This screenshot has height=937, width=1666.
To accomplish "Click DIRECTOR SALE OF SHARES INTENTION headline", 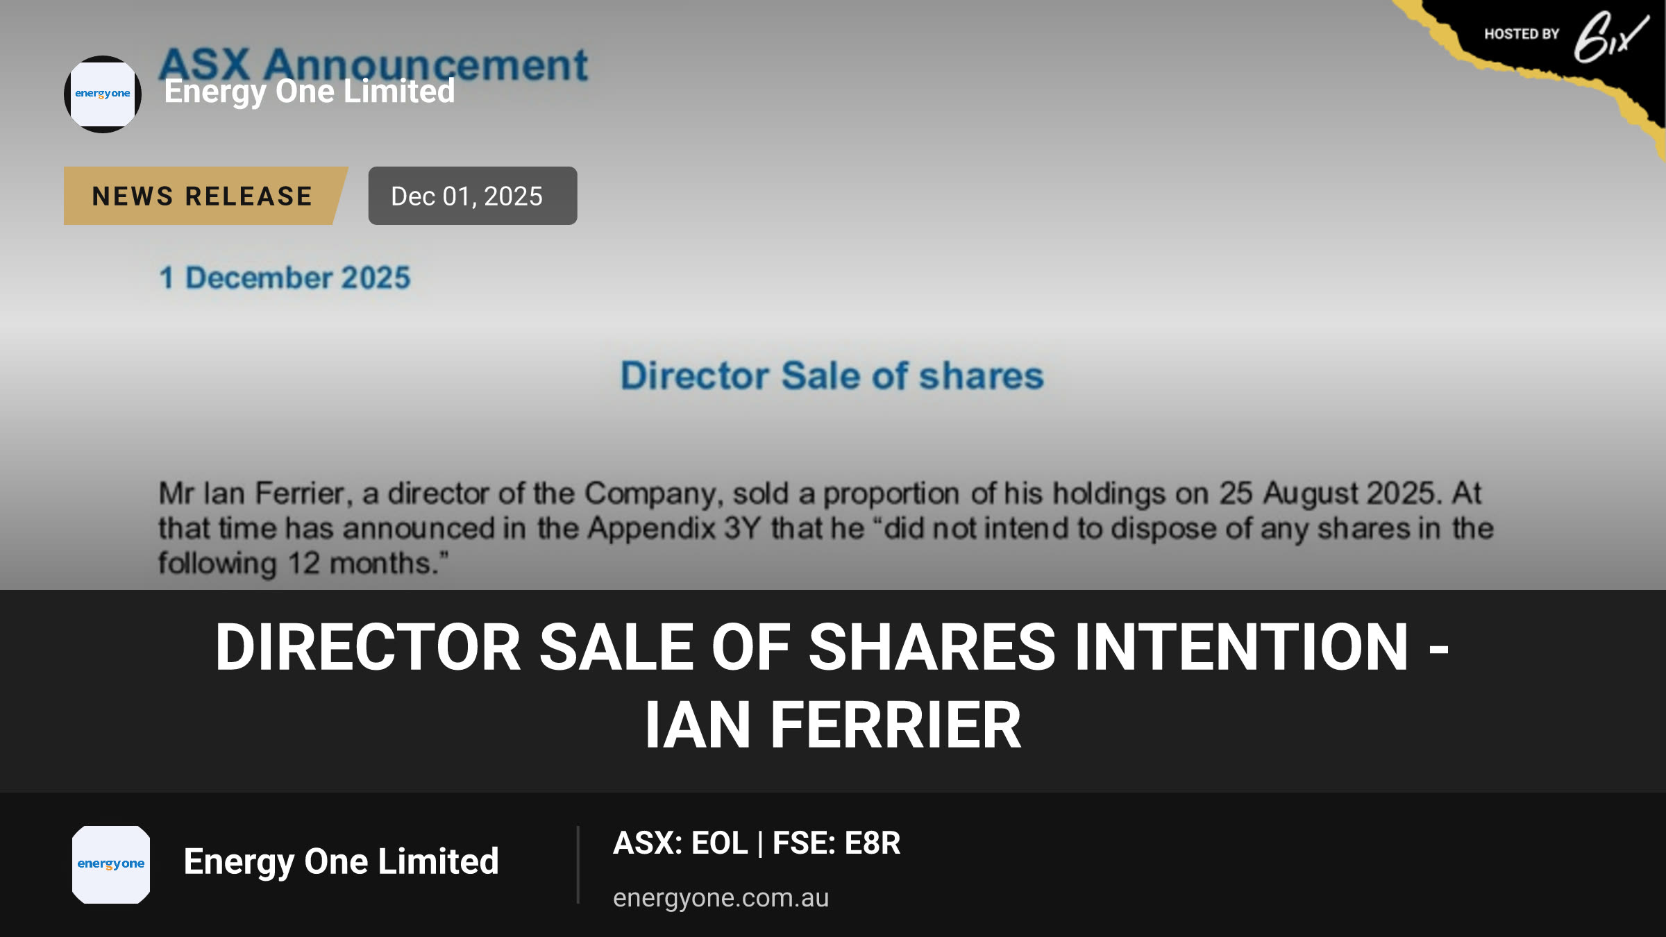I will click(832, 647).
